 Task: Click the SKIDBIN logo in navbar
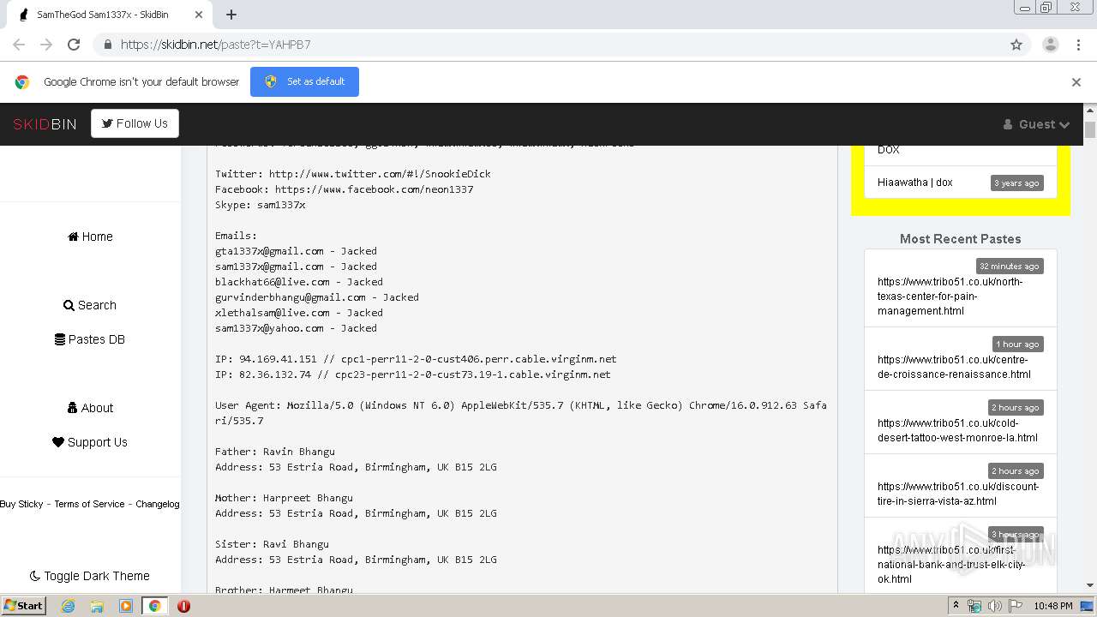45,124
